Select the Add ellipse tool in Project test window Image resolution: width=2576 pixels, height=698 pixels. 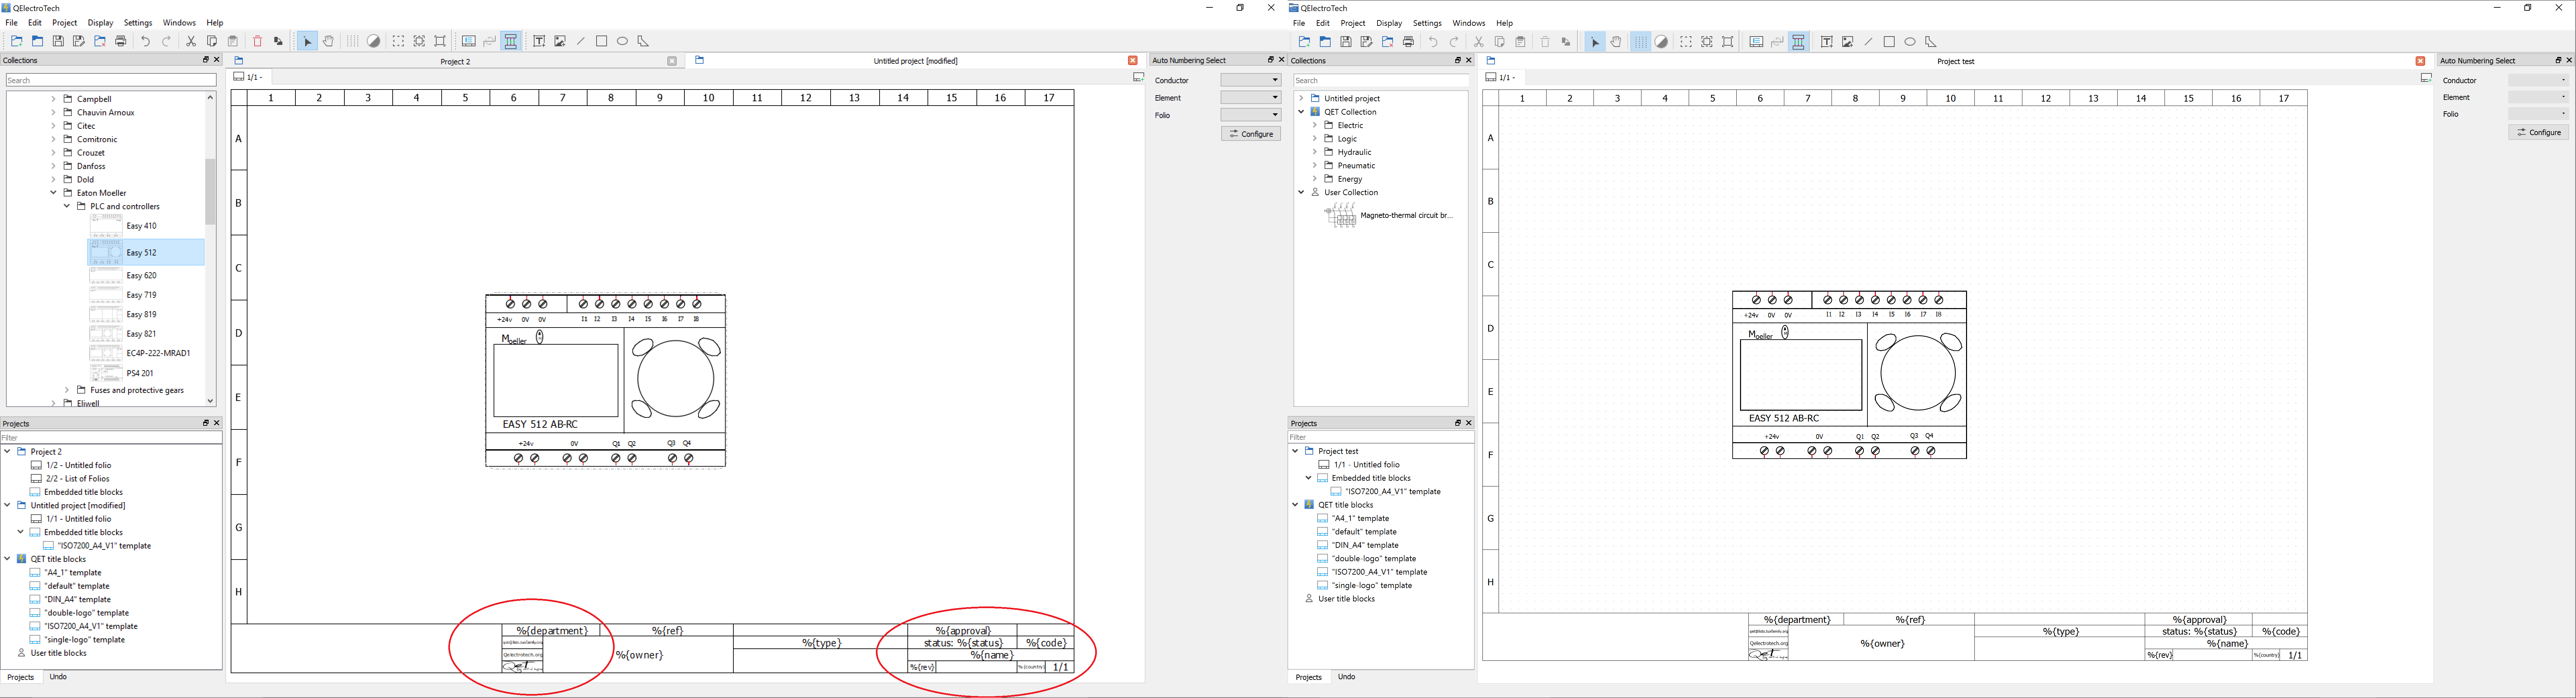[x=1910, y=42]
